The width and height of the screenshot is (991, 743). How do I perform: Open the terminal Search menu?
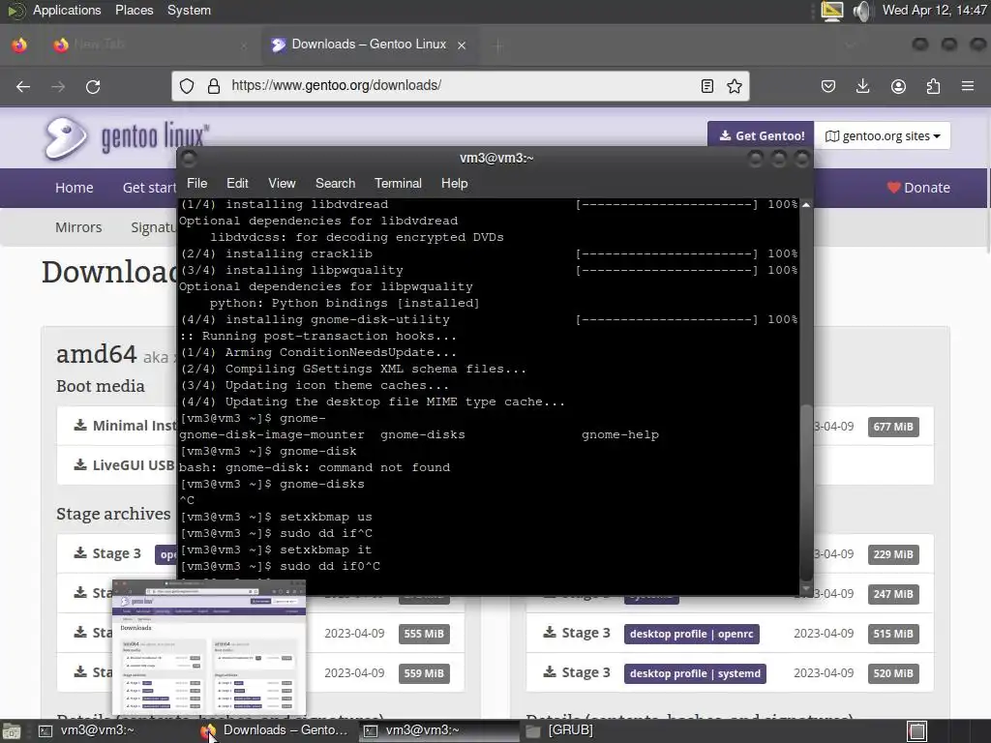335,183
